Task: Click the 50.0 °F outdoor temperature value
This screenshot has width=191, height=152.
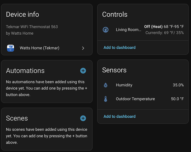Action: 177,99
